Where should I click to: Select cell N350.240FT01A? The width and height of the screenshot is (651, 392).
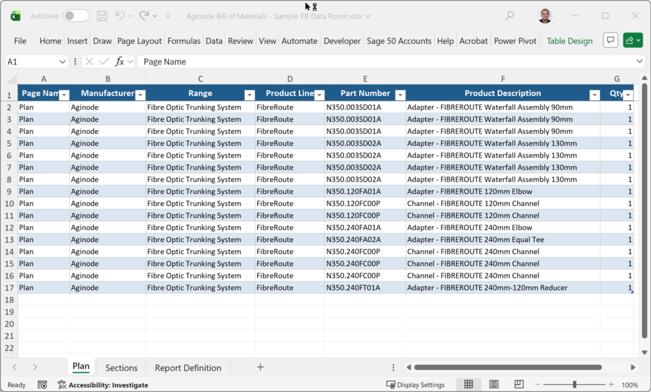click(366, 288)
